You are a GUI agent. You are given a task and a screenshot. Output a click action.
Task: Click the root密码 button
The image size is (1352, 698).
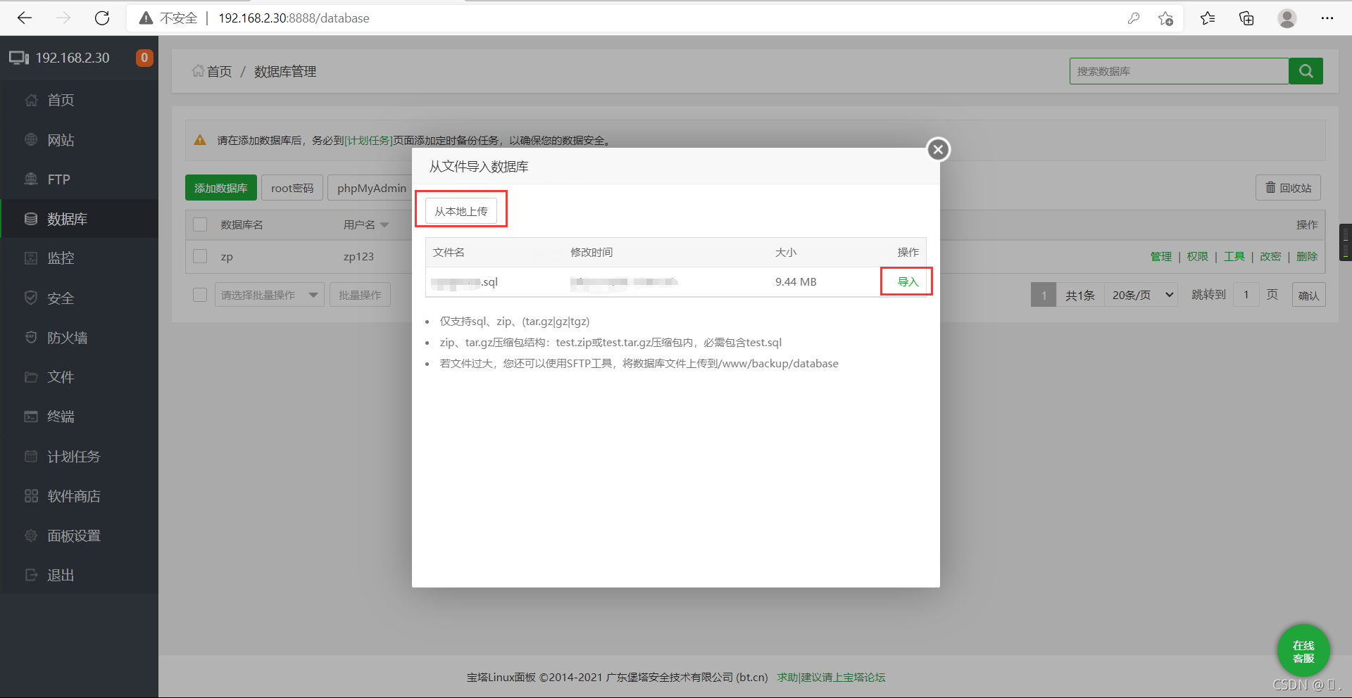tap(292, 188)
